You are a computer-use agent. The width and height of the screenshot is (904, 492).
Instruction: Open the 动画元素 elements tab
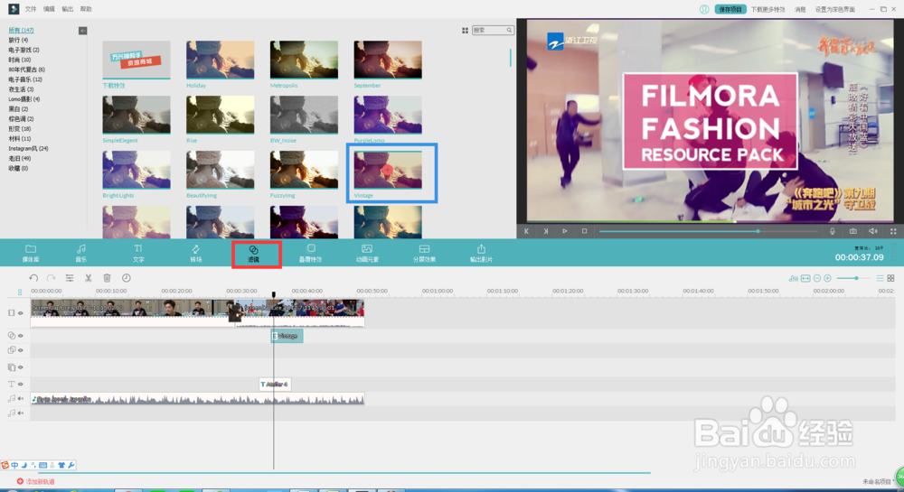(x=367, y=253)
